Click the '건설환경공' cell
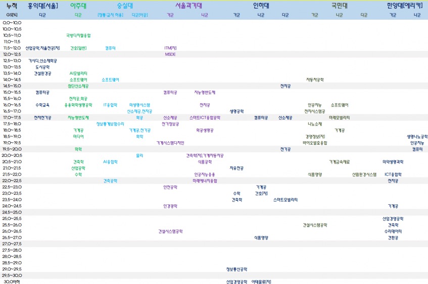Image resolution: width=428 pixels, height=284 pixels. [x=42, y=73]
